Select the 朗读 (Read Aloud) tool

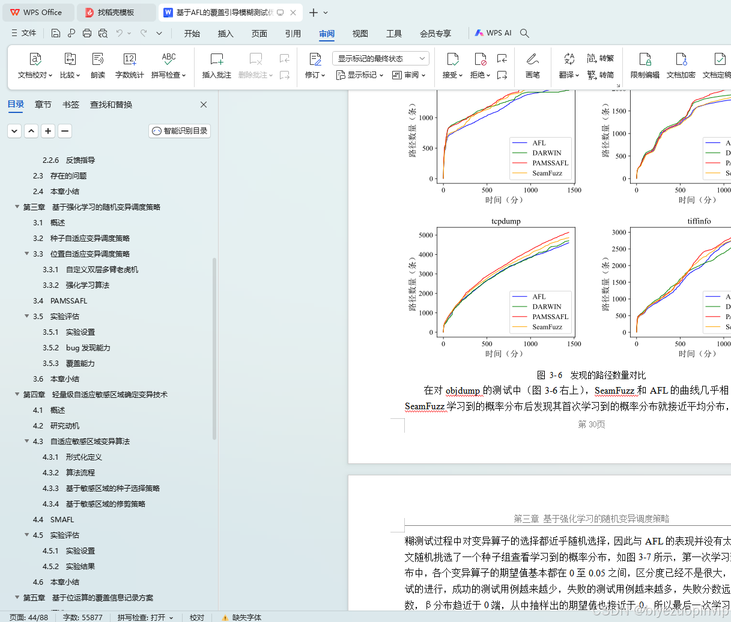pyautogui.click(x=98, y=65)
